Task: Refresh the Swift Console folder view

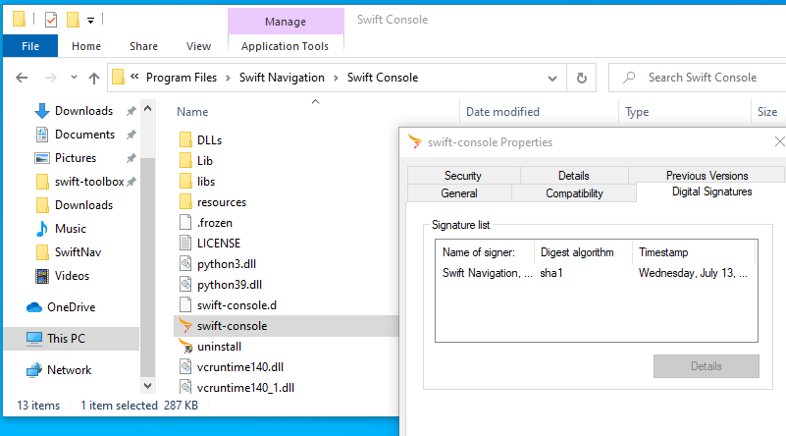Action: point(582,78)
